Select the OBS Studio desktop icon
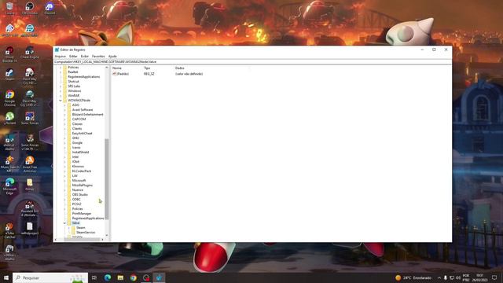Image resolution: width=503 pixels, height=283 pixels. pyautogui.click(x=30, y=8)
